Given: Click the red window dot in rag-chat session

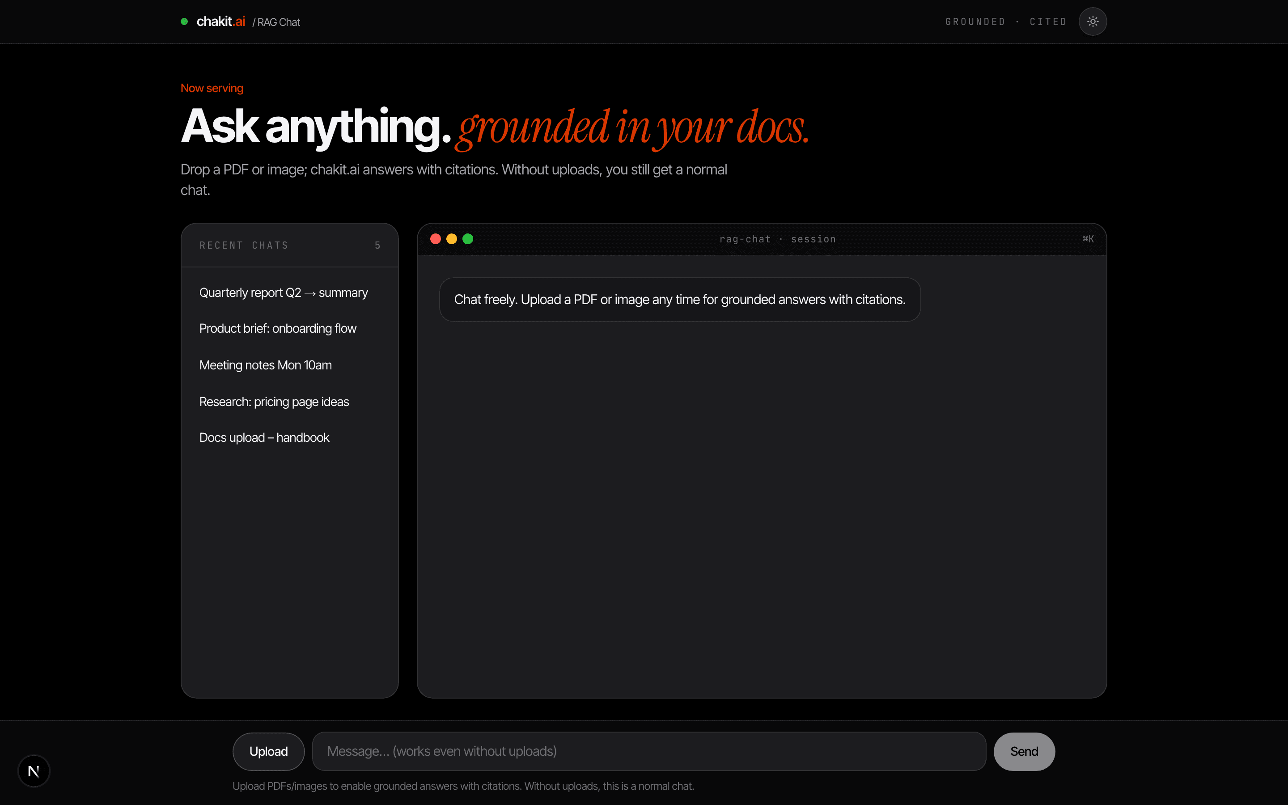Looking at the screenshot, I should point(435,239).
